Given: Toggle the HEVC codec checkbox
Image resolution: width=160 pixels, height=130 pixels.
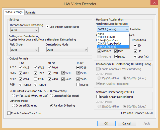Looking at the screenshot, I should pyautogui.click(x=116, y=57).
